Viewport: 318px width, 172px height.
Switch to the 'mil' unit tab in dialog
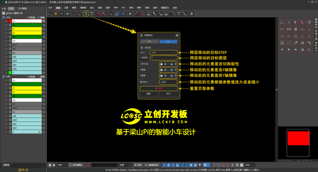(149, 41)
